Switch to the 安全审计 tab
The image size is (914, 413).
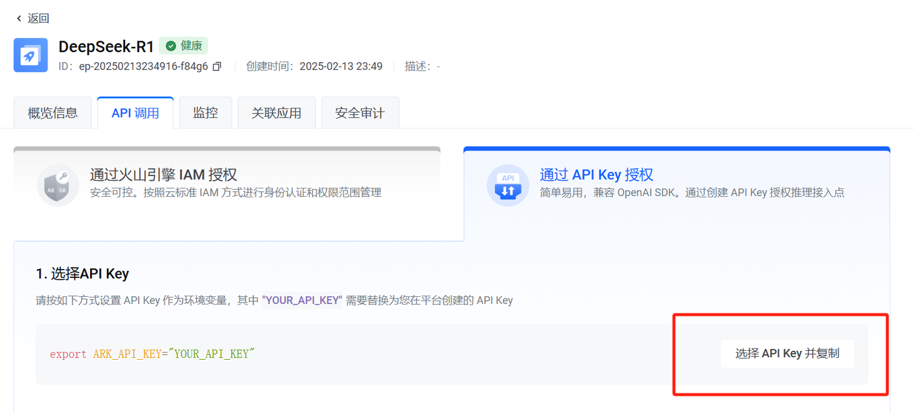click(x=360, y=113)
